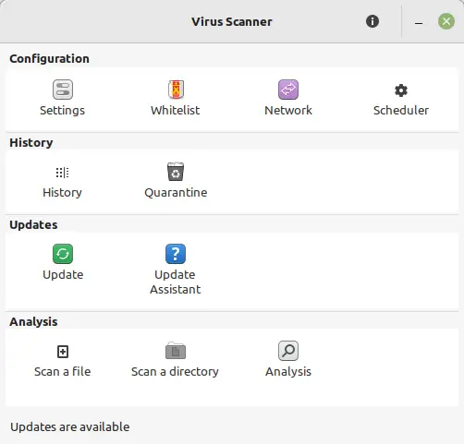The image size is (464, 444).
Task: Select the Quarantine text label
Action: point(176,193)
